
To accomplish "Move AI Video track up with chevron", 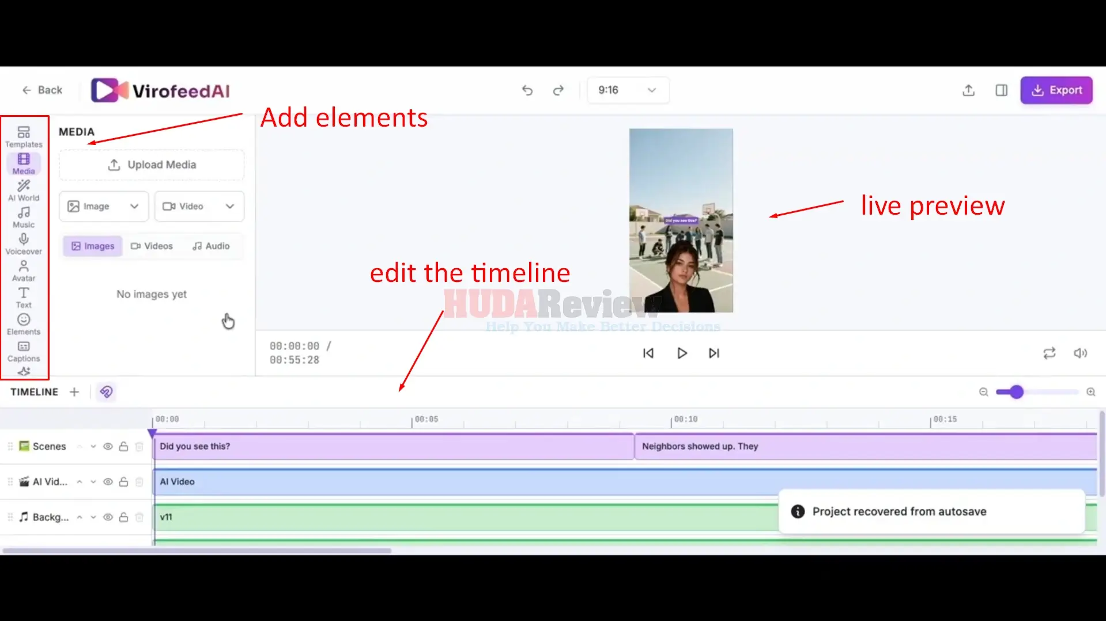I will click(x=80, y=482).
